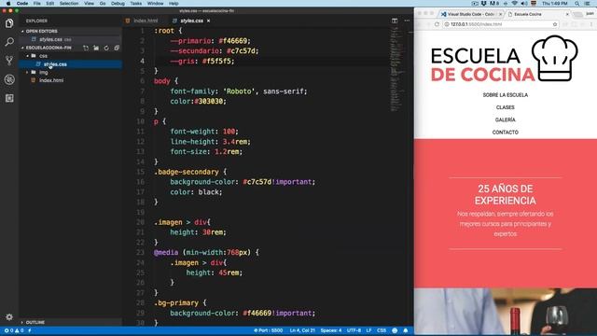597x336 pixels.
Task: Click the Escuela de Cocina logo
Action: click(504, 59)
